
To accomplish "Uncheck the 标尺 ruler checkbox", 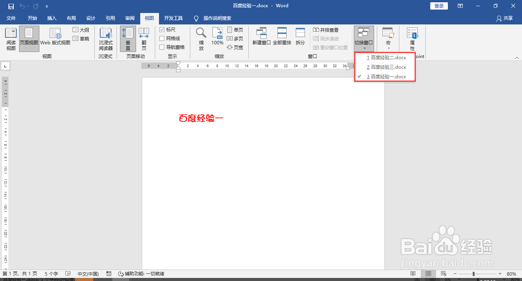I will [162, 29].
